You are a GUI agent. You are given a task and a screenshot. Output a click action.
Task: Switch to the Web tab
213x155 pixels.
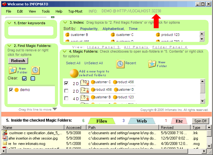142,121
